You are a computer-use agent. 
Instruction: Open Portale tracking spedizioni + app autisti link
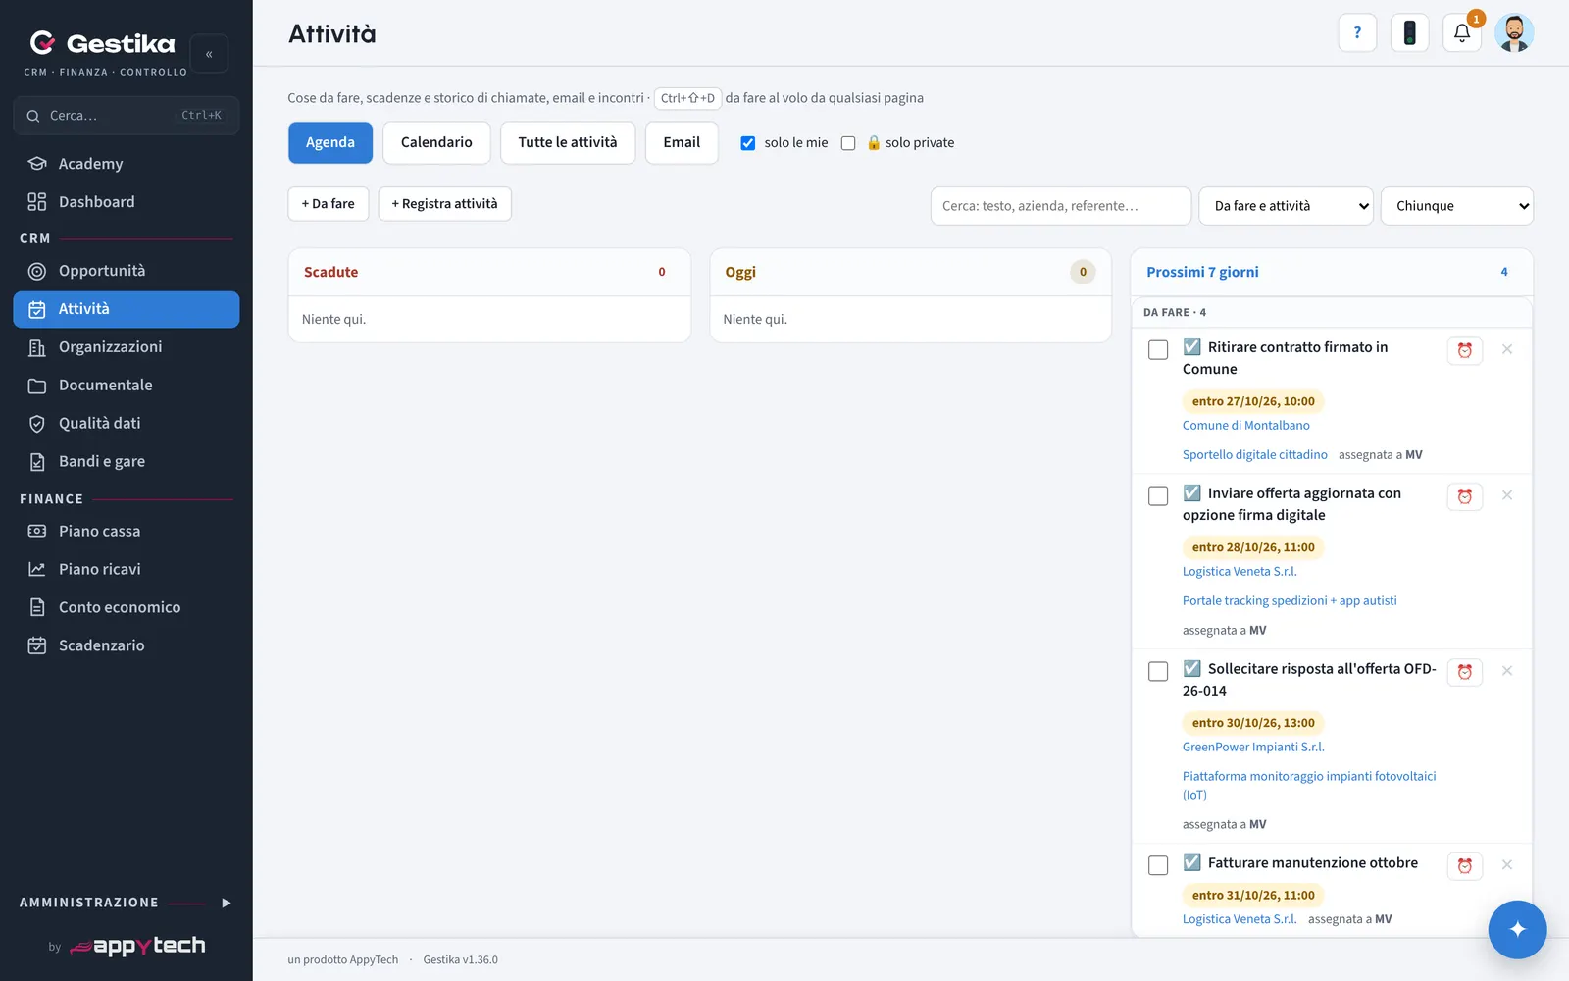[1290, 601]
